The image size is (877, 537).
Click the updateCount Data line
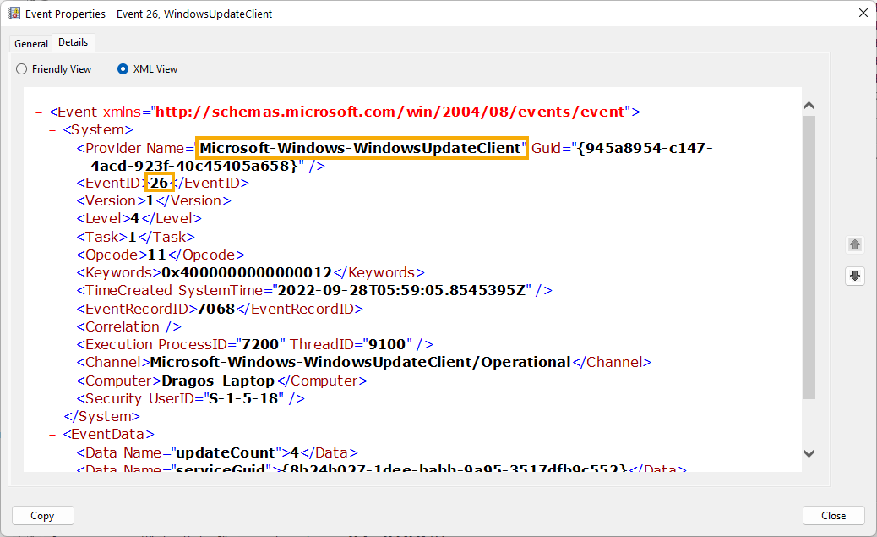click(217, 452)
